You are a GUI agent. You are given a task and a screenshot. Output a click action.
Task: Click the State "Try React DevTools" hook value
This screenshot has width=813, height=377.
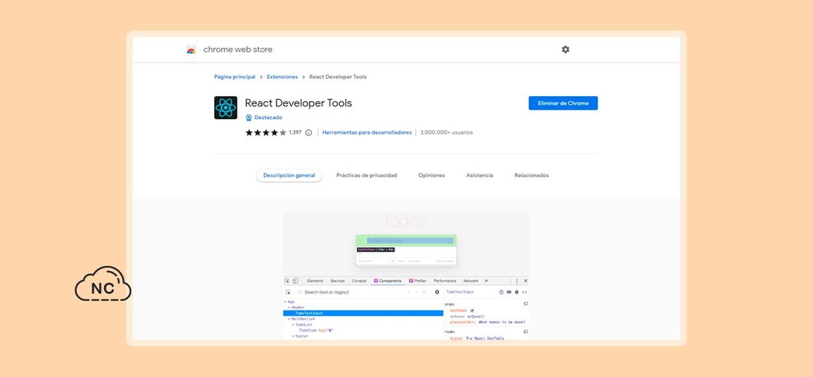[x=485, y=339]
